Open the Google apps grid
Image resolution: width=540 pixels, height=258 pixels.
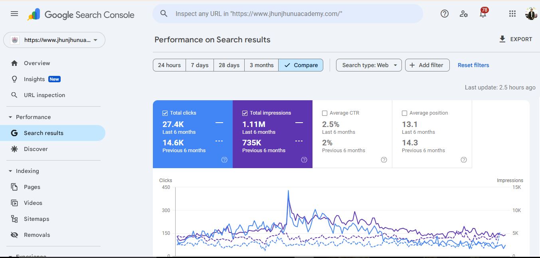[512, 14]
